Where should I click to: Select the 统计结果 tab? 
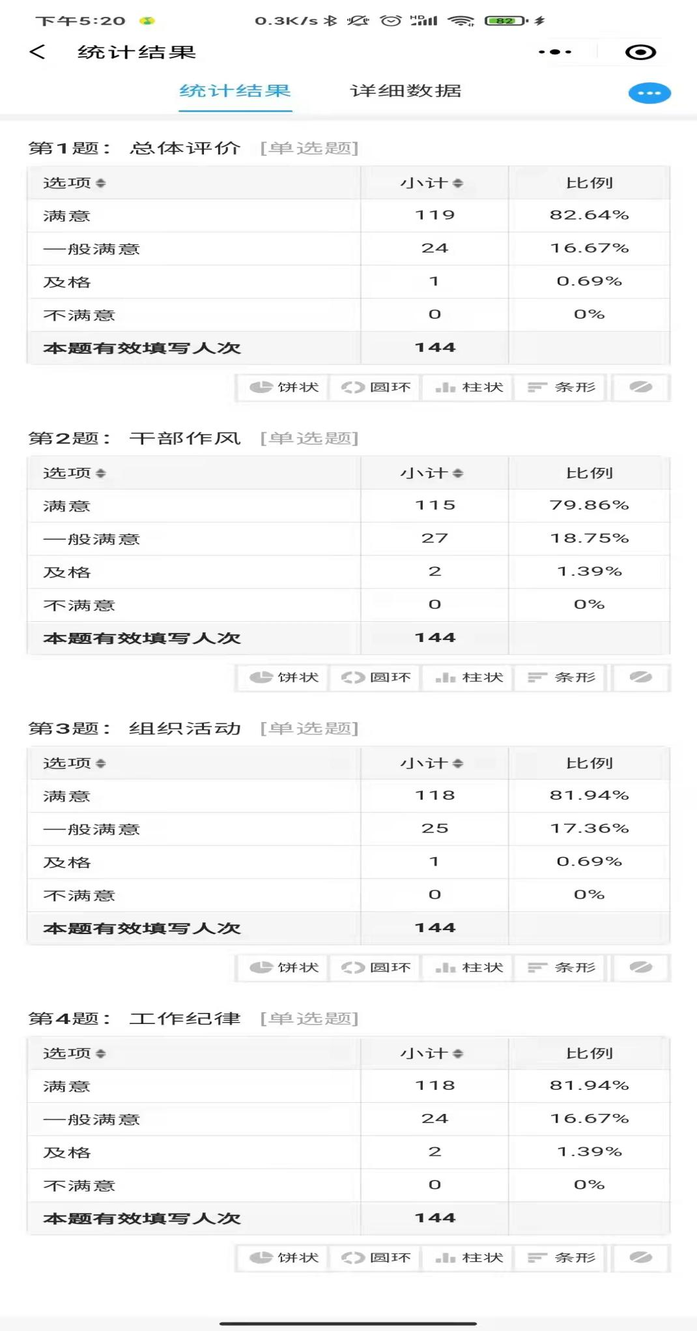pyautogui.click(x=235, y=91)
